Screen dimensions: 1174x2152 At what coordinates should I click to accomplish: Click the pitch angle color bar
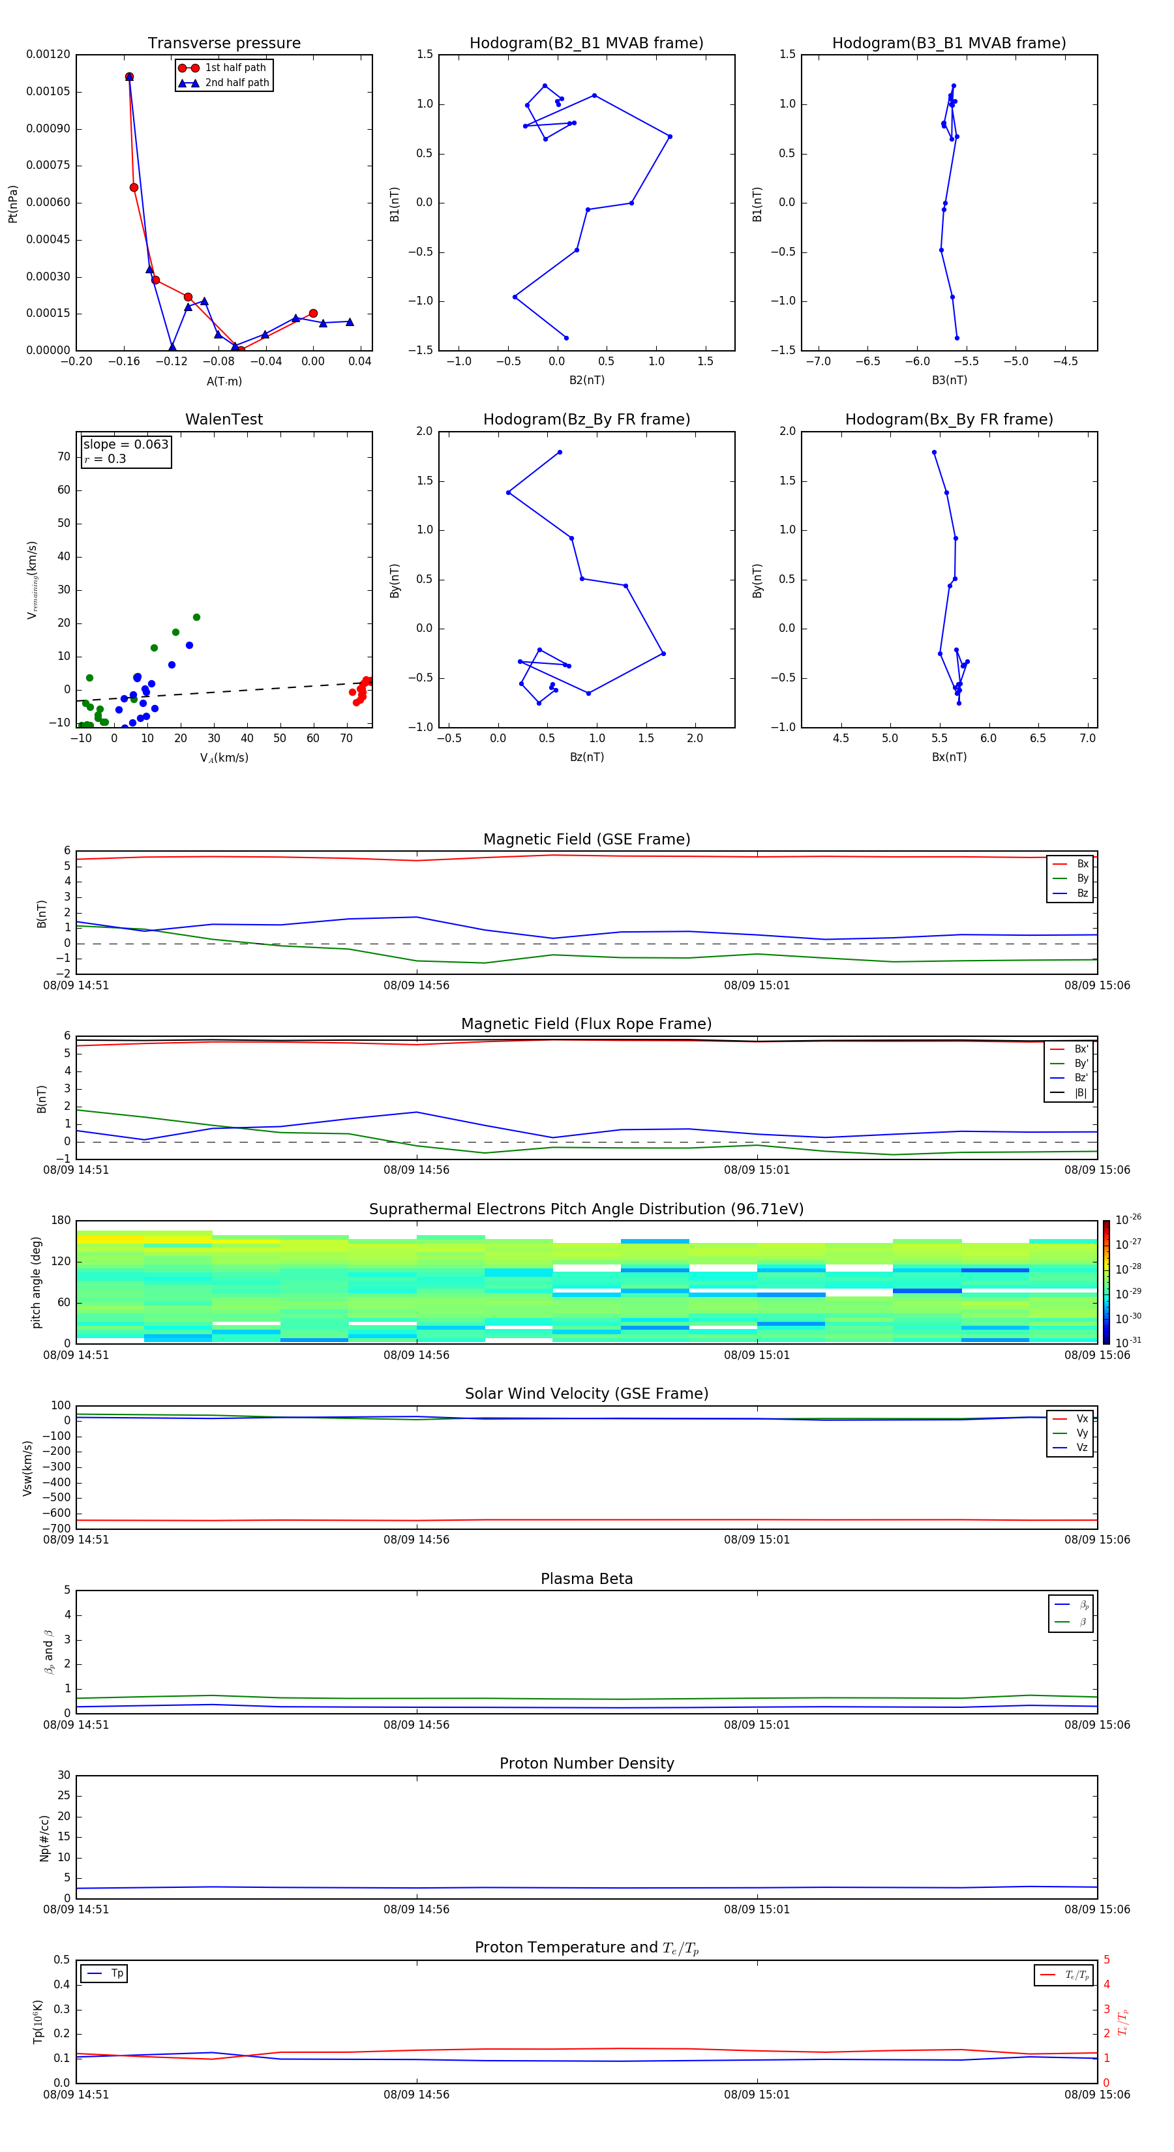pos(1106,1281)
